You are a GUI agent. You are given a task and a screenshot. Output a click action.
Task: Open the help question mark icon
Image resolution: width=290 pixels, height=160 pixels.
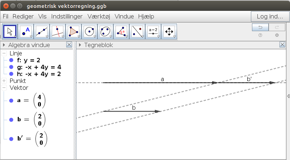pos(260,35)
